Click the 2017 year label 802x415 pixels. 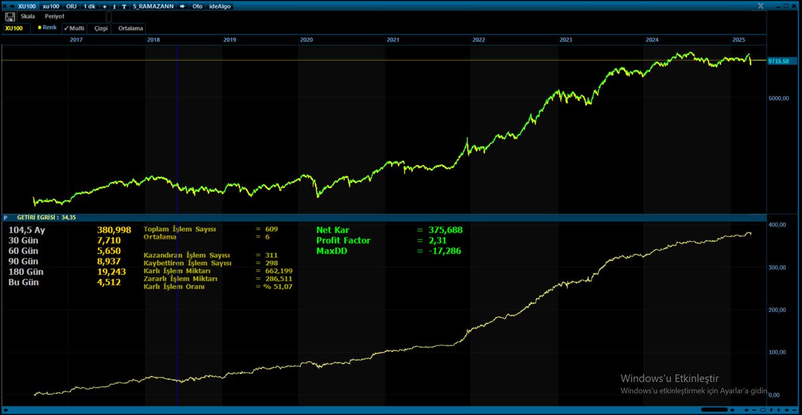tap(76, 40)
